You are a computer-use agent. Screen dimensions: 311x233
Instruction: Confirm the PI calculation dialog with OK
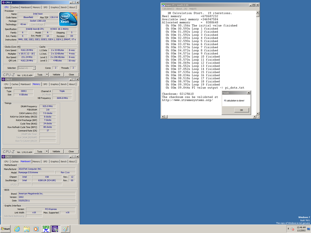click(241, 110)
